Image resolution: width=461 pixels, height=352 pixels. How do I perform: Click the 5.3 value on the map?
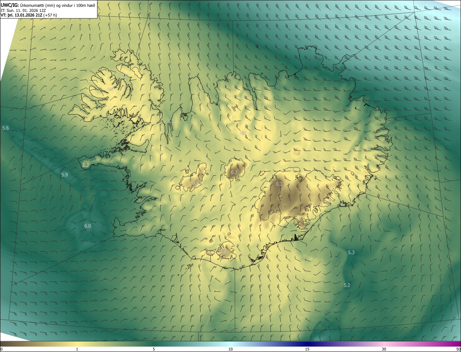click(x=351, y=253)
